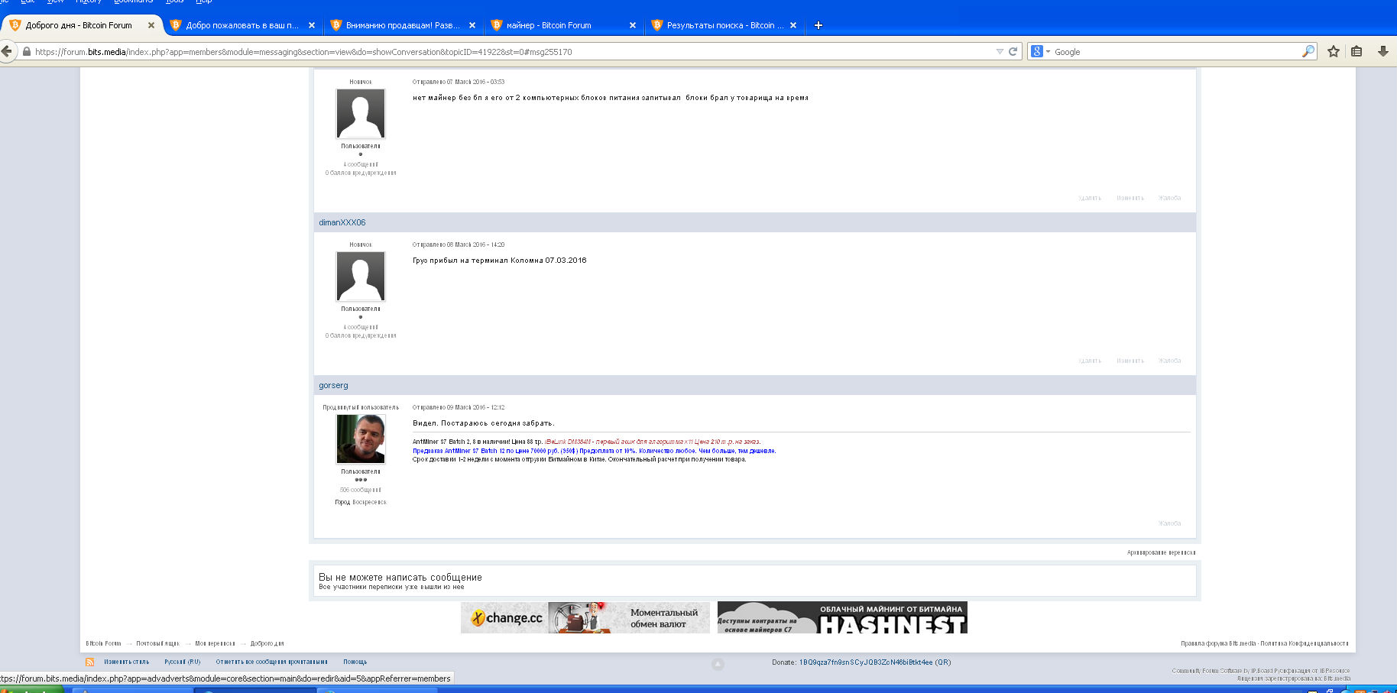The width and height of the screenshot is (1397, 693).
Task: Reload the page with the refresh icon
Action: coord(1013,51)
